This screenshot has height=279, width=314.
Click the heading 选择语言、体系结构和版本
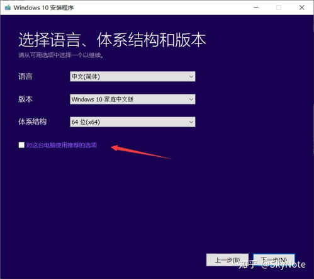112,40
